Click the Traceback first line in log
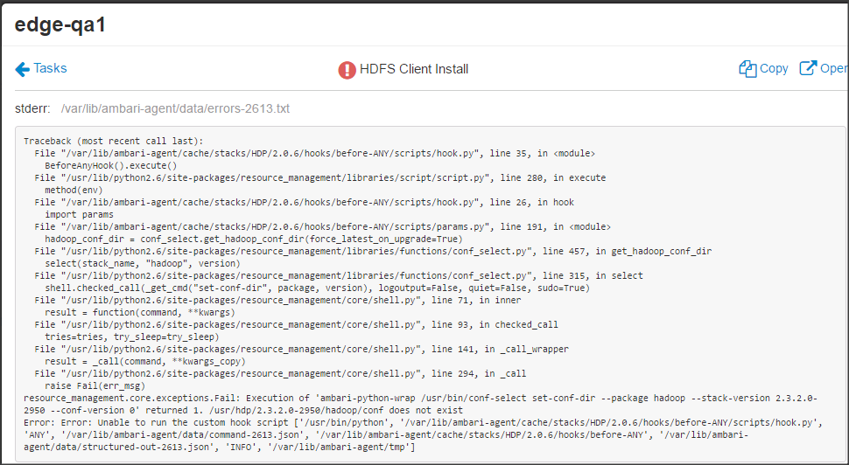Viewport: 849px width, 465px height. pos(114,141)
